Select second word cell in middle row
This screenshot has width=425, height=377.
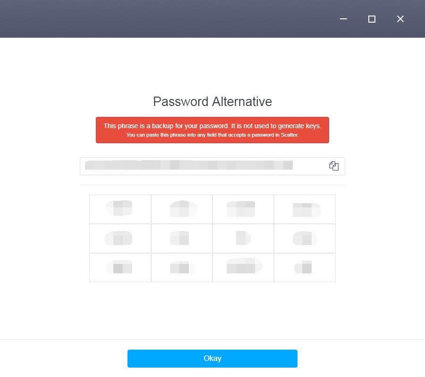[x=182, y=238]
